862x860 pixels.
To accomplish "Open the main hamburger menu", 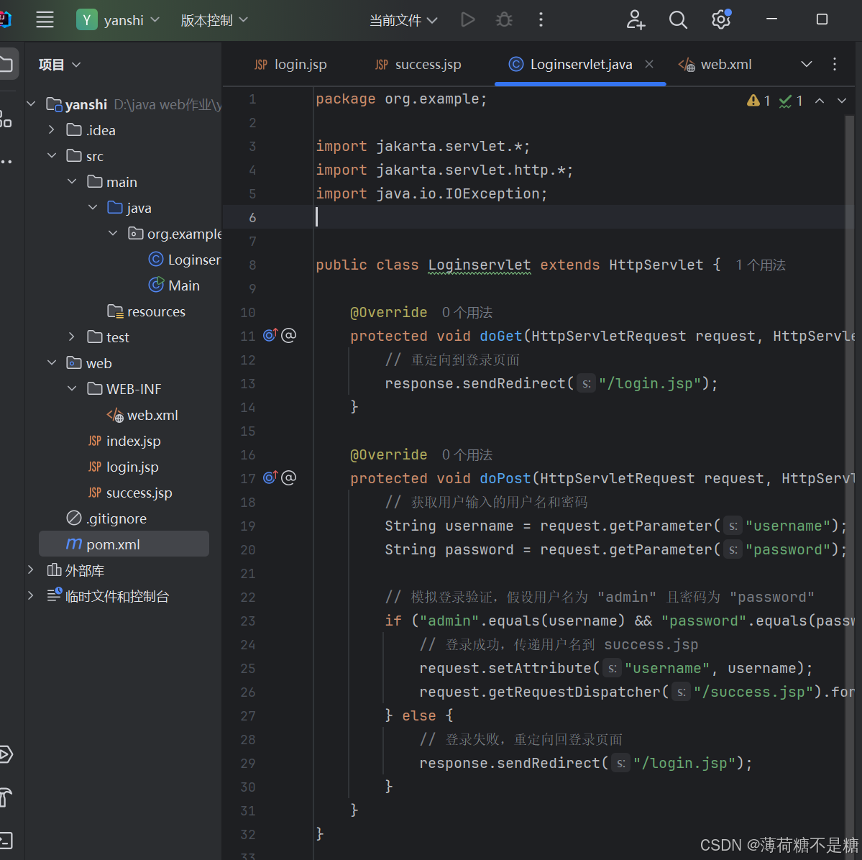I will pyautogui.click(x=45, y=20).
